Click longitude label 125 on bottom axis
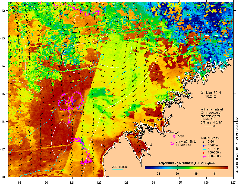 tap(180, 182)
